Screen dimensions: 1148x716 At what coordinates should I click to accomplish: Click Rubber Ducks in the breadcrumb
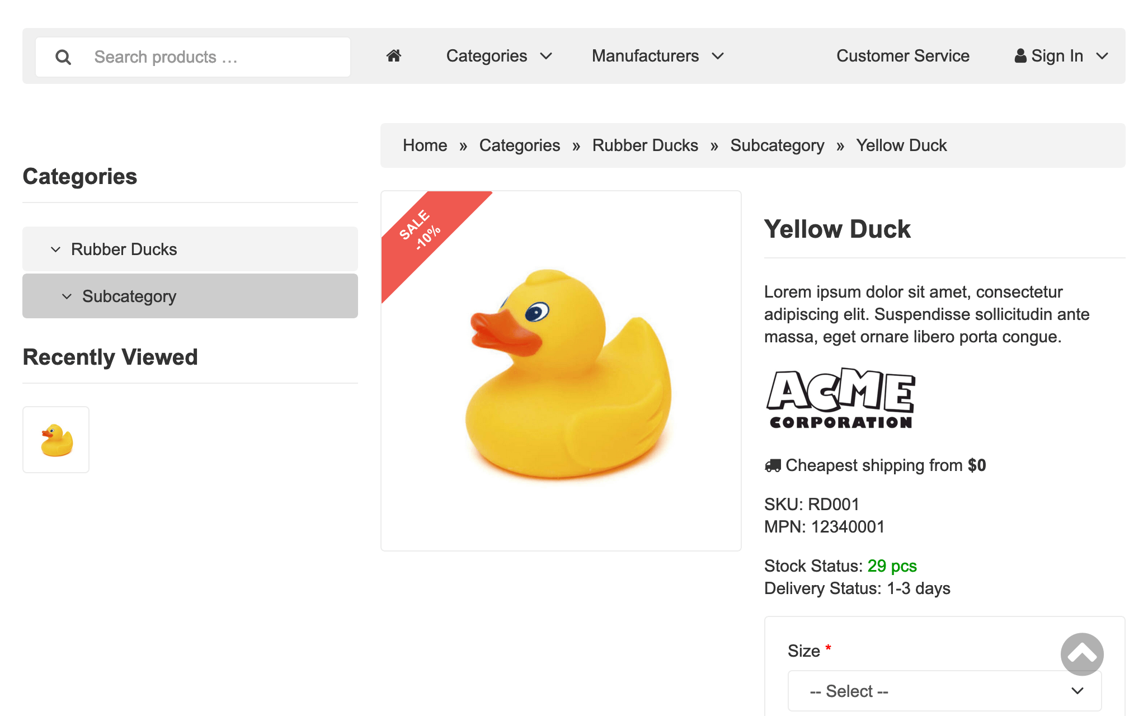[x=644, y=145]
